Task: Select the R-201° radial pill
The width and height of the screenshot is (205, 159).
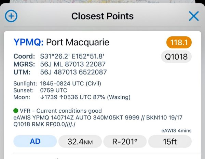Action: [125, 141]
